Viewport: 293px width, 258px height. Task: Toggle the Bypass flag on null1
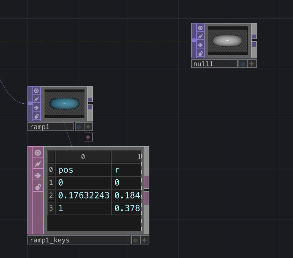click(200, 45)
